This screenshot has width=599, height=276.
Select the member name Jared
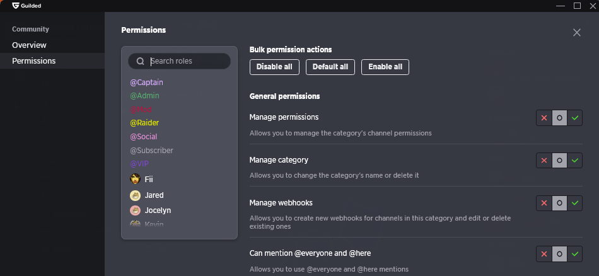(x=154, y=195)
